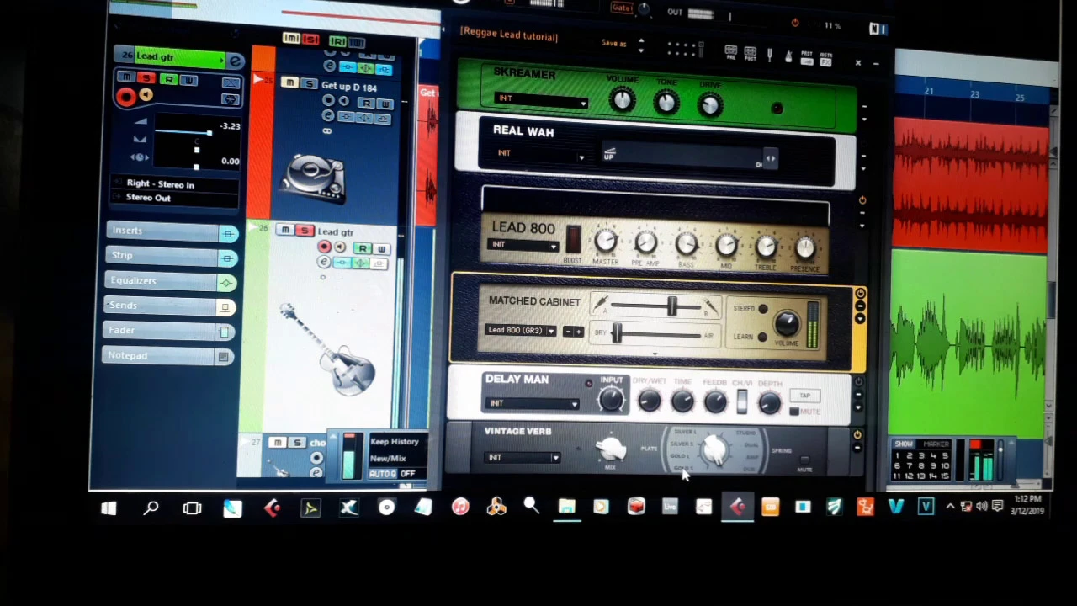Click the Lead gtr guitar track picture

point(328,349)
